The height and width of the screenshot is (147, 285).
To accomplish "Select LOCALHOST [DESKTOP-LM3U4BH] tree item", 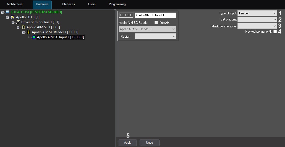I will pyautogui.click(x=36, y=12).
